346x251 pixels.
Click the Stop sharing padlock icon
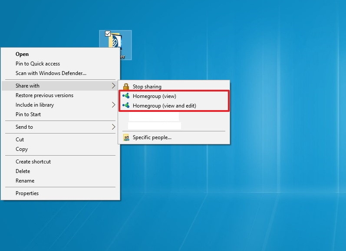[126, 87]
